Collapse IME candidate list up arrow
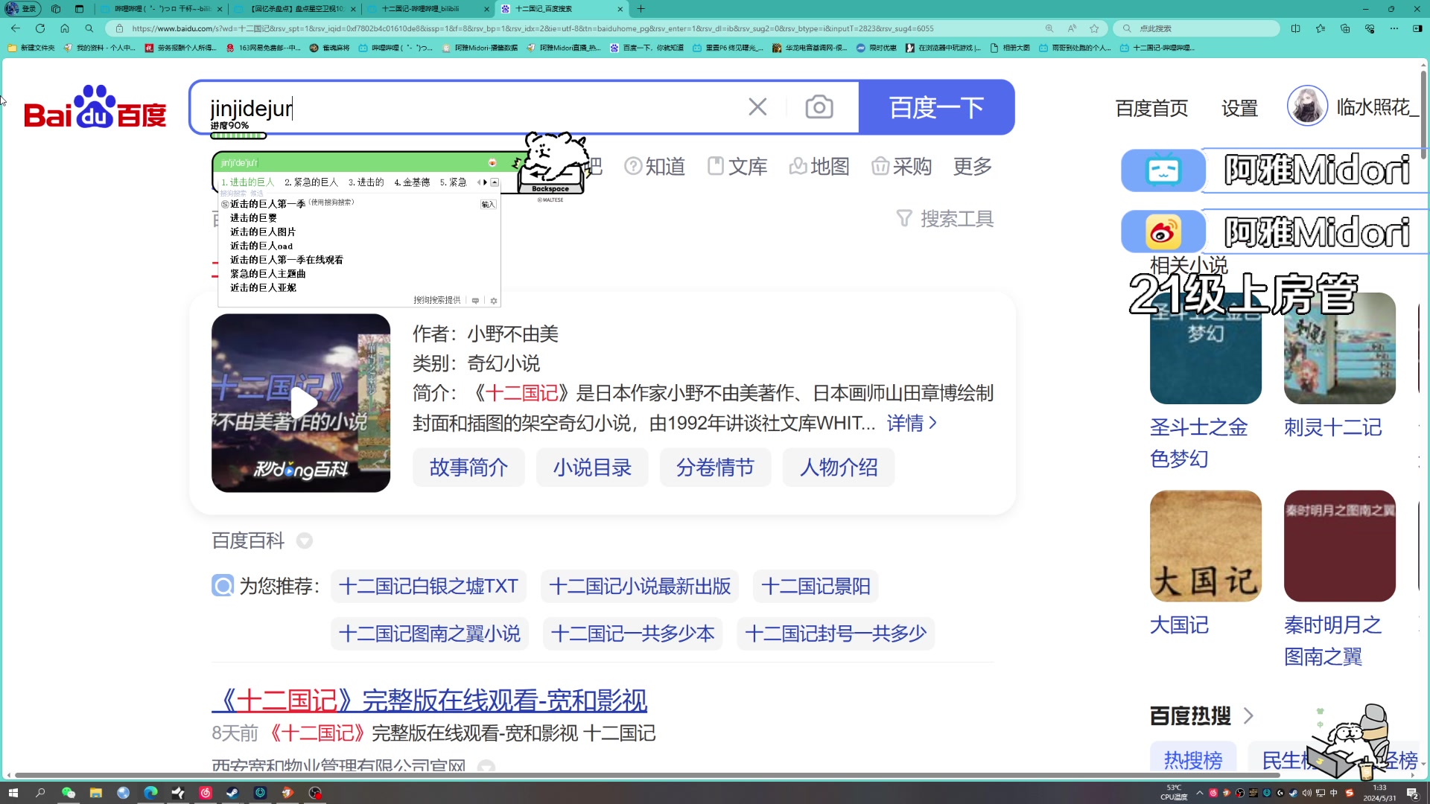 pos(495,182)
